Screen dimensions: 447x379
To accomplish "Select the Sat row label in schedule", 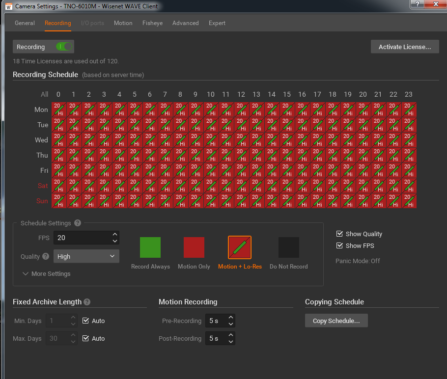I will tap(43, 186).
